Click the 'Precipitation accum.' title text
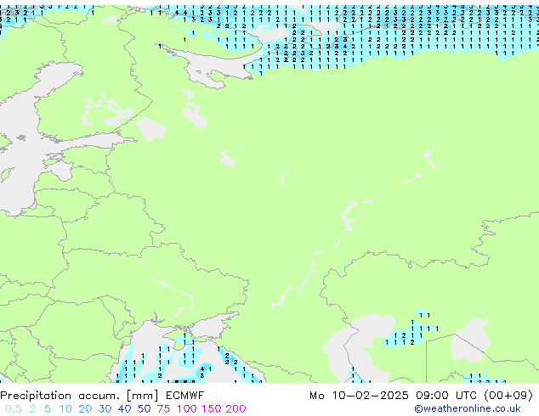The width and height of the screenshot is (539, 416). [60, 396]
